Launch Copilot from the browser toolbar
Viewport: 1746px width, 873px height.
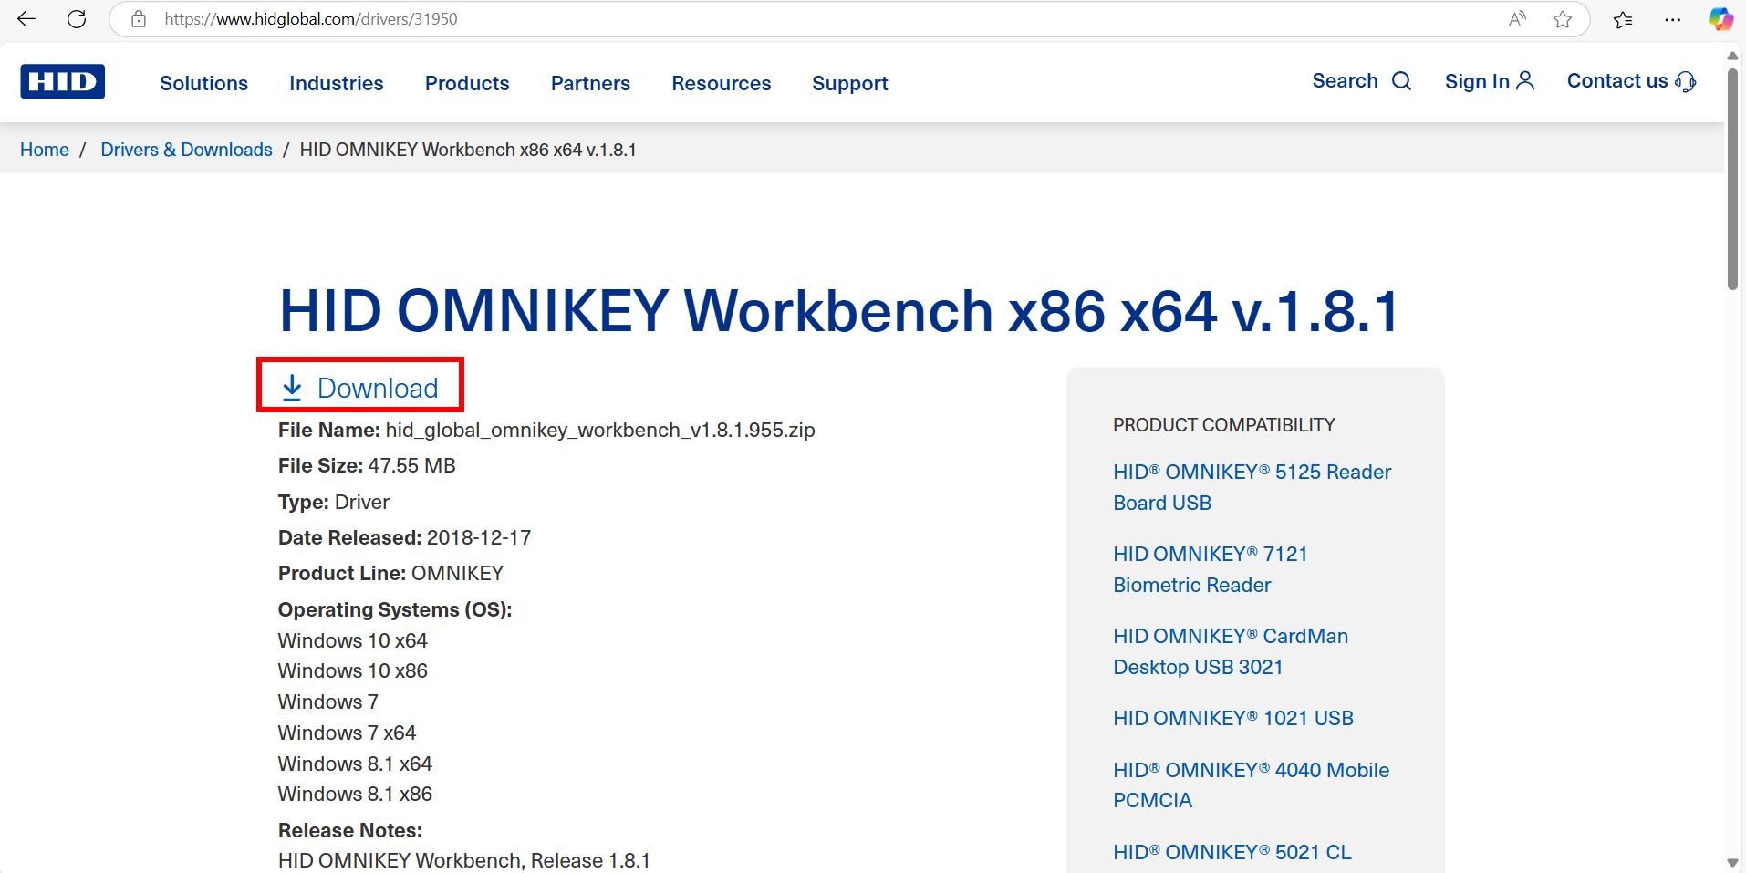coord(1720,19)
